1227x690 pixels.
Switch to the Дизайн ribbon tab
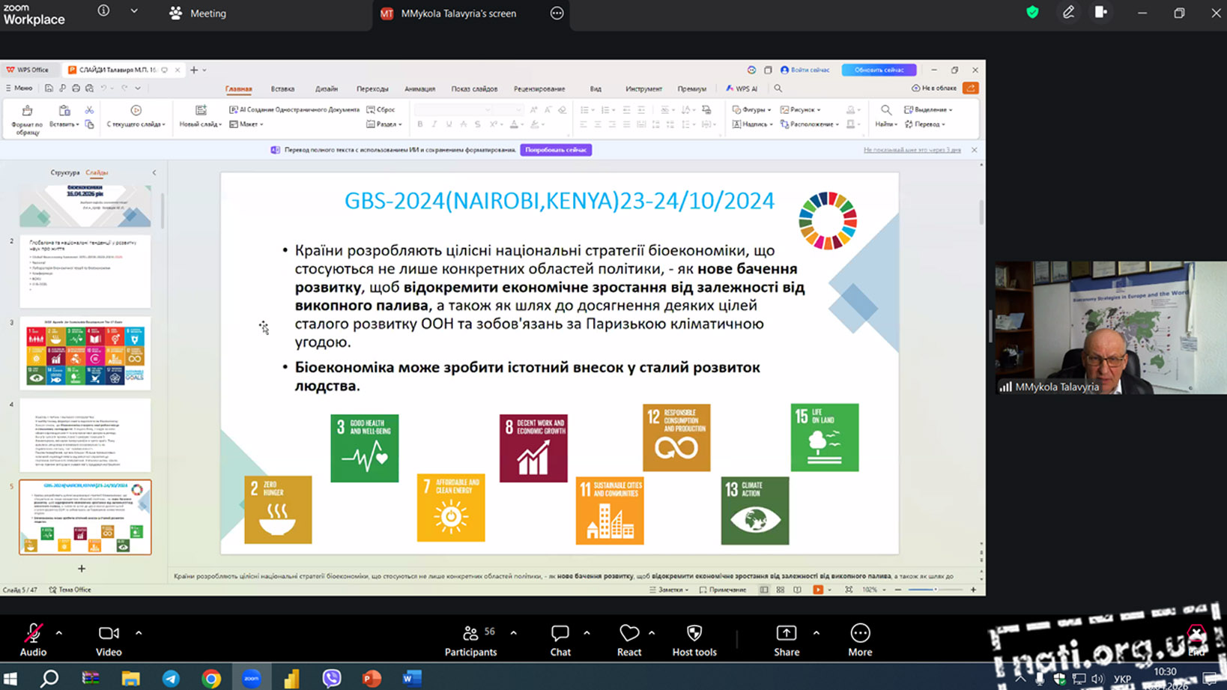tap(326, 88)
